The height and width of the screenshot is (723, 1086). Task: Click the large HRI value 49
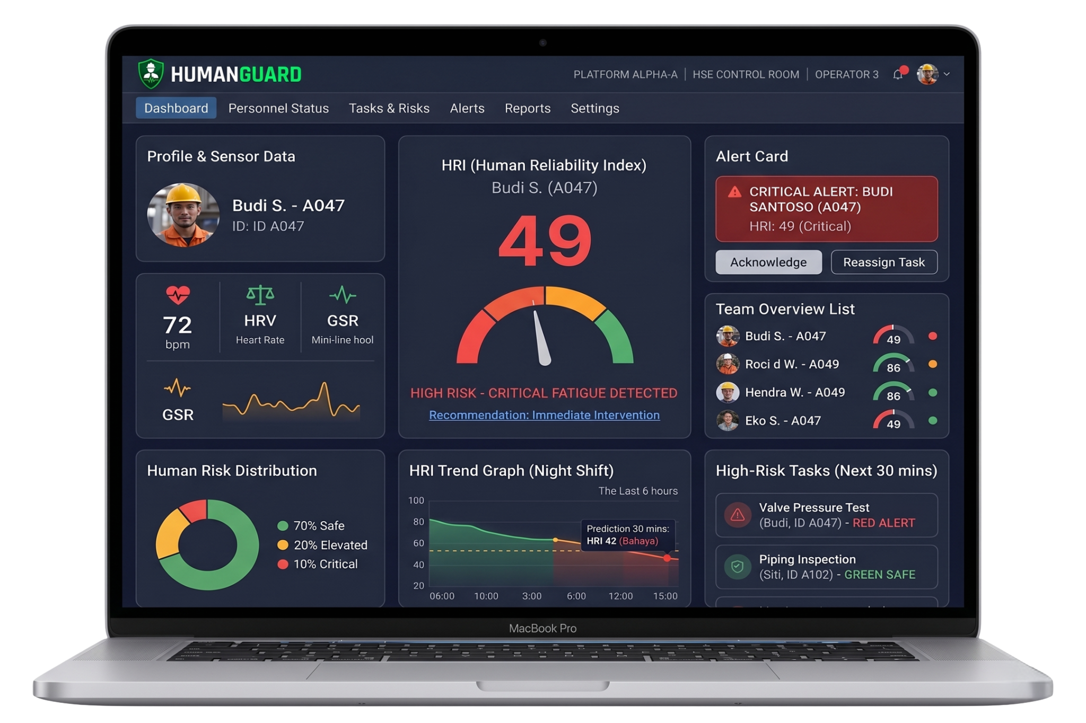pos(545,241)
